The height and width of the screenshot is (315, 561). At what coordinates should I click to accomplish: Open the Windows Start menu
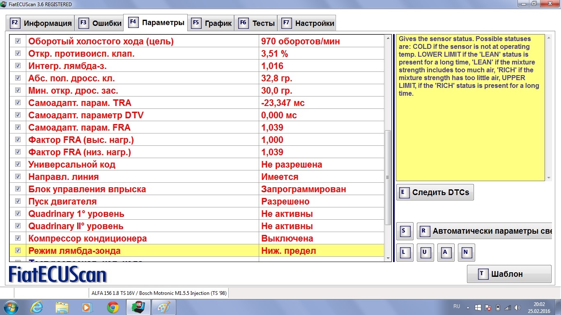[11, 307]
